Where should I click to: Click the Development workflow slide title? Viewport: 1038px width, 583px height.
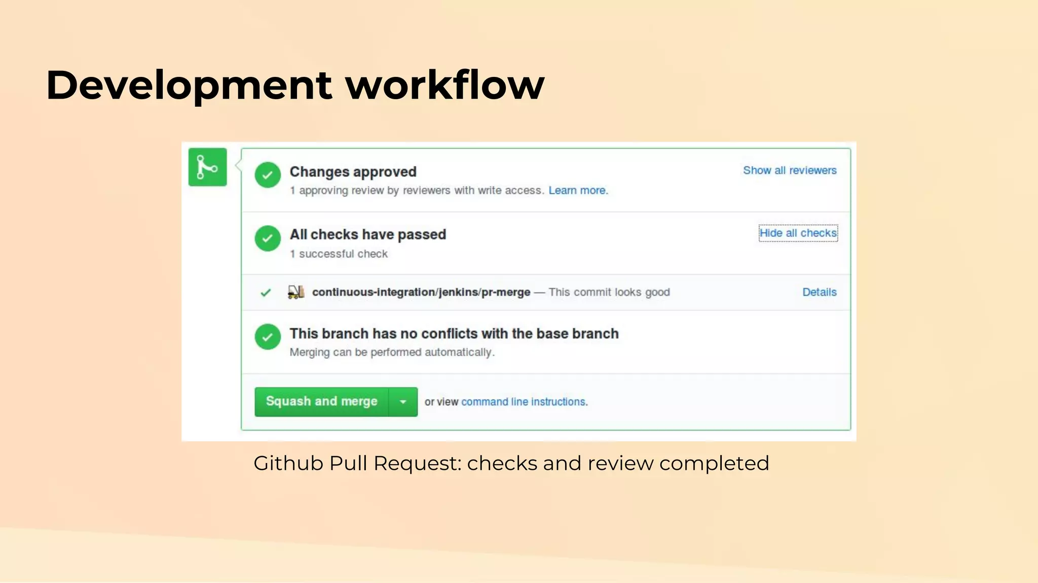[295, 85]
